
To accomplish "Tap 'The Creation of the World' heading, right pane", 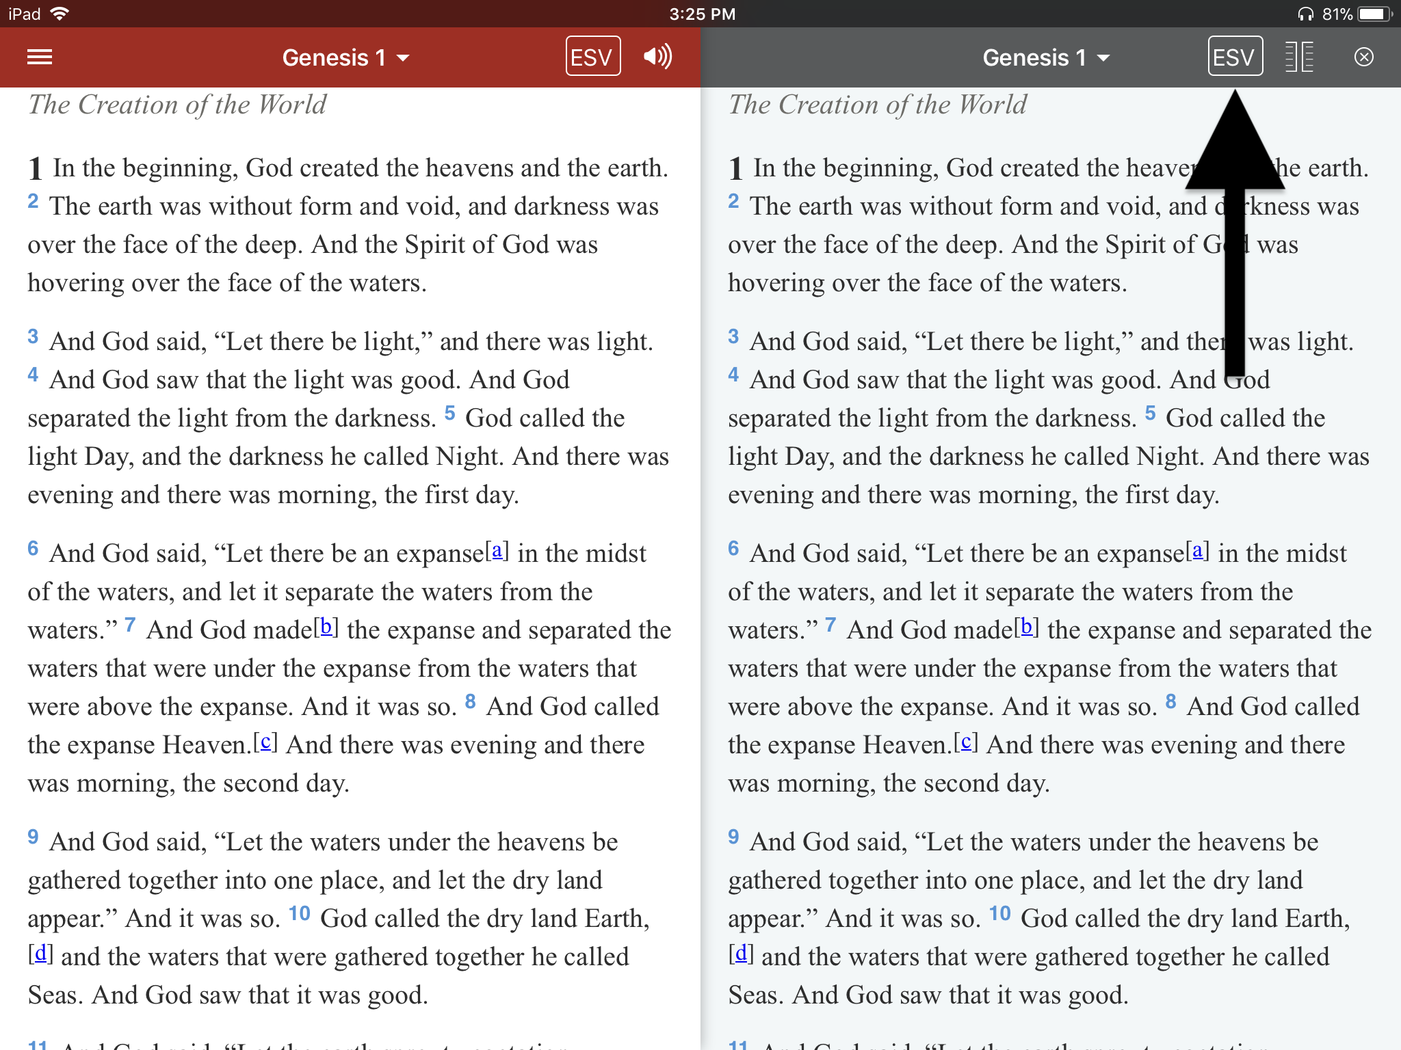I will click(x=878, y=105).
